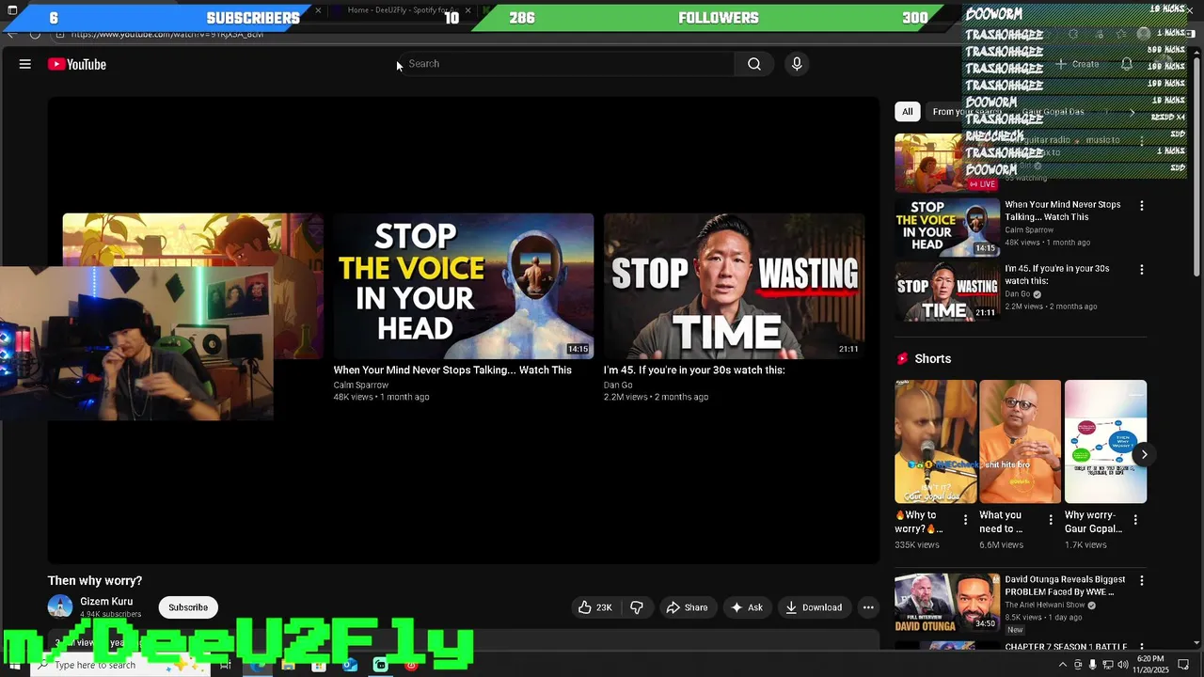
Task: Open the Windows Start menu
Action: pyautogui.click(x=14, y=665)
